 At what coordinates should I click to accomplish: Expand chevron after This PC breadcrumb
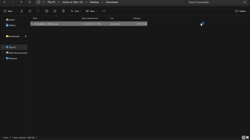point(59,2)
